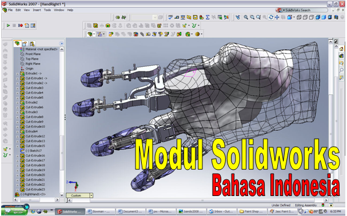This screenshot has height=216, width=347.
Task: Switch to Hidden Lines Visible display
Action: tap(305, 17)
